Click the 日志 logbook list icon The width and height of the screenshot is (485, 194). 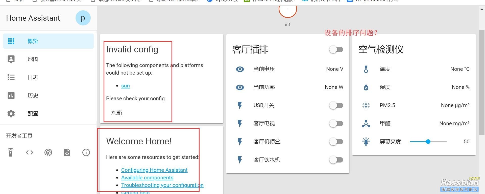click(11, 77)
